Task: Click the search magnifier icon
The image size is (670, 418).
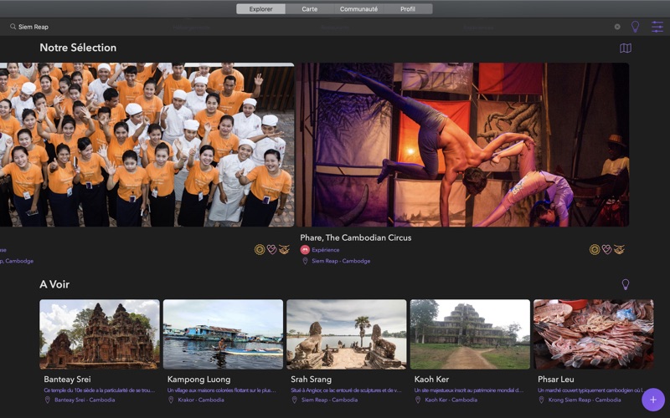Action: [13, 27]
